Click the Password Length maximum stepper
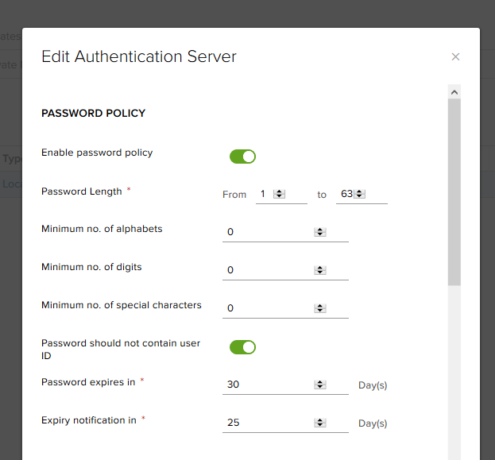The width and height of the screenshot is (495, 460). 359,194
